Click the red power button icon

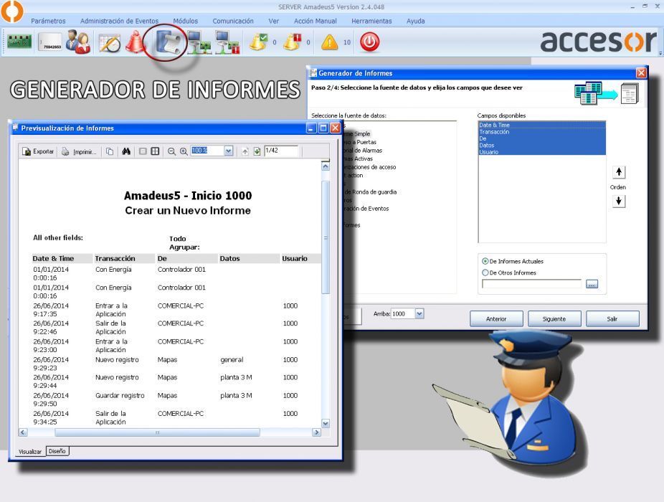coord(370,42)
